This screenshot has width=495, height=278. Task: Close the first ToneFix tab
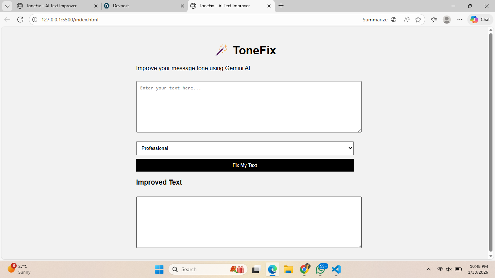(x=96, y=6)
